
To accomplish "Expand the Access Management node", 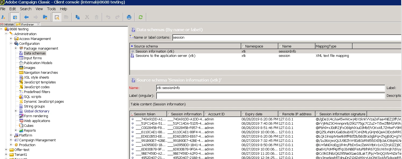I will (11, 39).
